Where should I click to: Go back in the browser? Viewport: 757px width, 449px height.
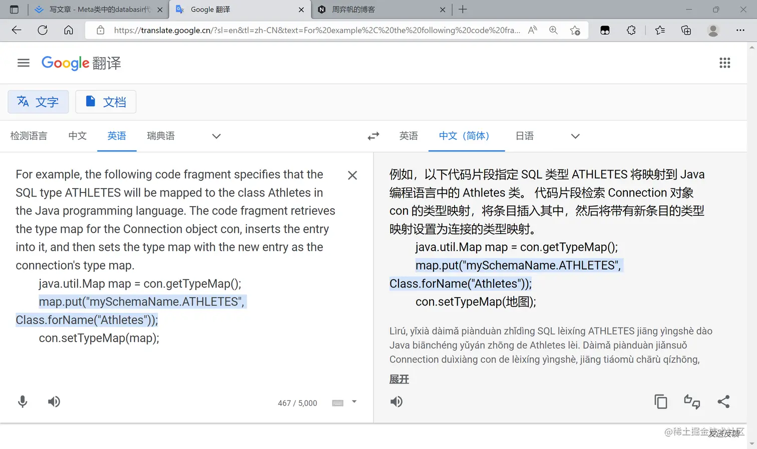tap(17, 30)
